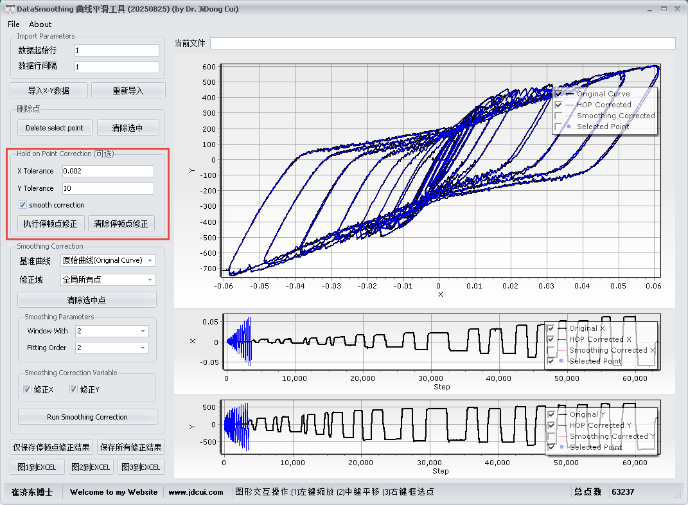Uncheck the 修正X checkbox

pos(27,389)
